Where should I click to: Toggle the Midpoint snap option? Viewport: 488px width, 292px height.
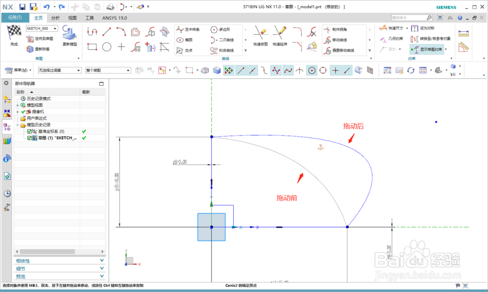click(x=252, y=71)
